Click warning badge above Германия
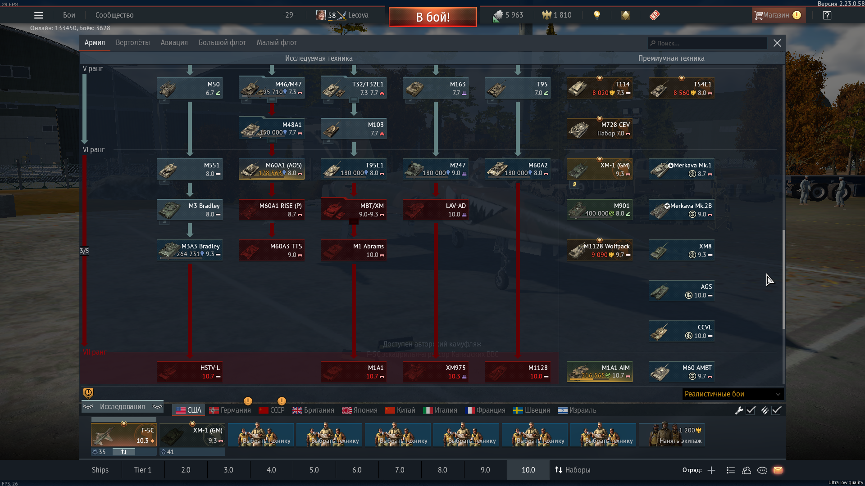865x486 pixels. [x=248, y=400]
